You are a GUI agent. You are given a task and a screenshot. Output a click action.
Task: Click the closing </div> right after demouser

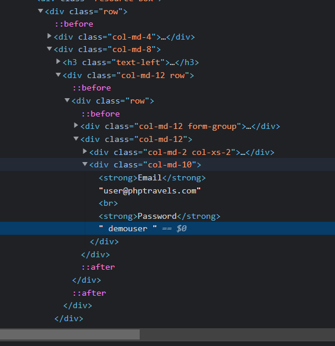tap(104, 242)
